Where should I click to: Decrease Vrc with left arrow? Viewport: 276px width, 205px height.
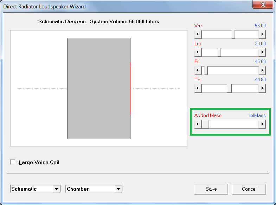pyautogui.click(x=198, y=34)
